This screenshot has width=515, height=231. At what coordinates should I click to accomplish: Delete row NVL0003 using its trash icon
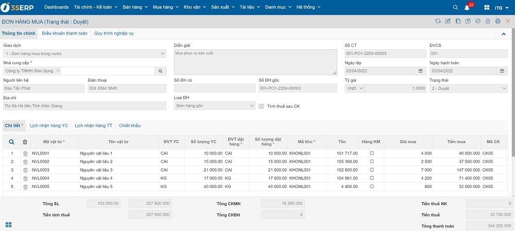tap(25, 170)
